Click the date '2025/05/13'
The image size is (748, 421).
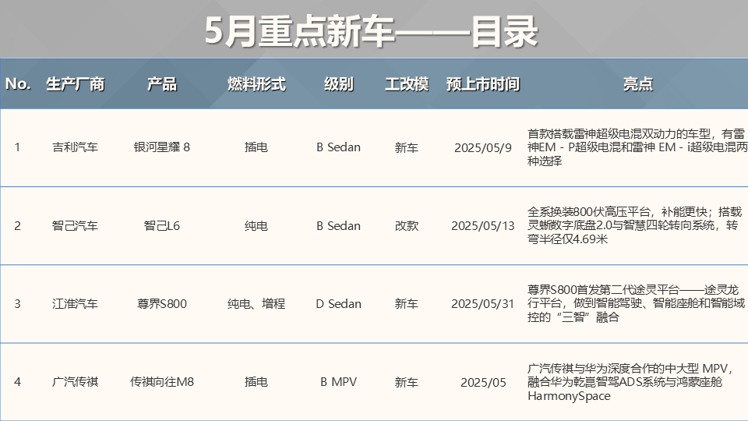483,225
